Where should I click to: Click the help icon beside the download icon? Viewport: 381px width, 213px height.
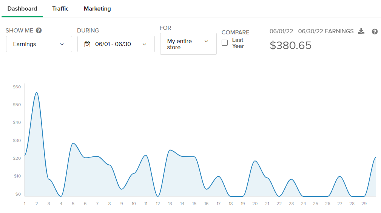tap(375, 31)
